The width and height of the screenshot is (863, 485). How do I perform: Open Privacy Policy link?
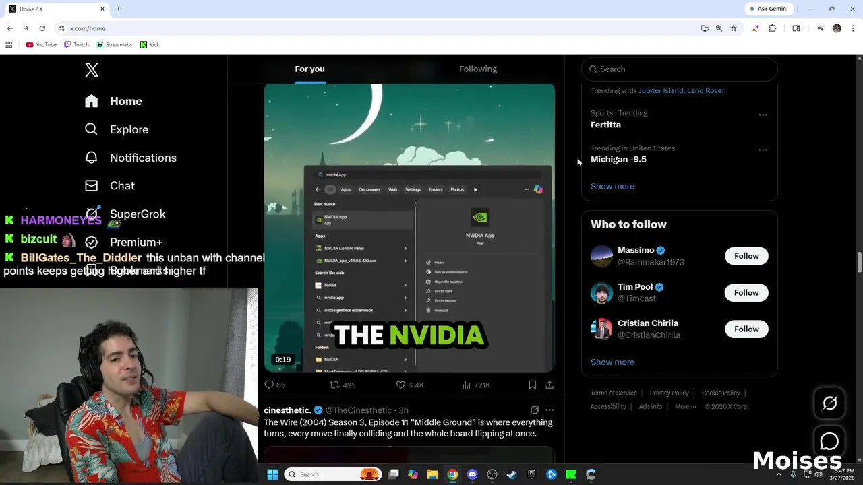coord(669,393)
